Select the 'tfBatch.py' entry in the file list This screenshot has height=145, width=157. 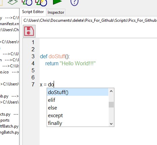click(x=9, y=126)
